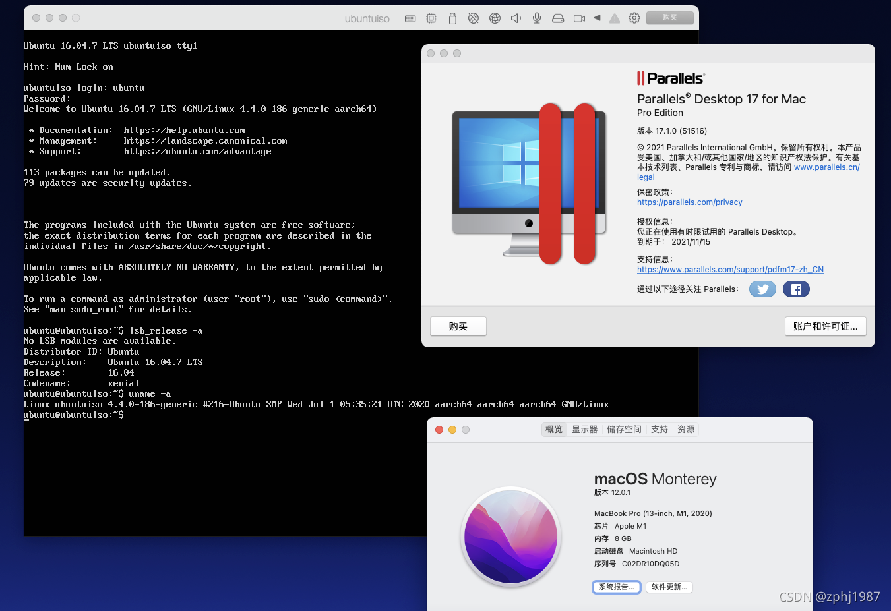Switch to the 储存空间 tab
Image resolution: width=891 pixels, height=611 pixels.
pos(624,430)
